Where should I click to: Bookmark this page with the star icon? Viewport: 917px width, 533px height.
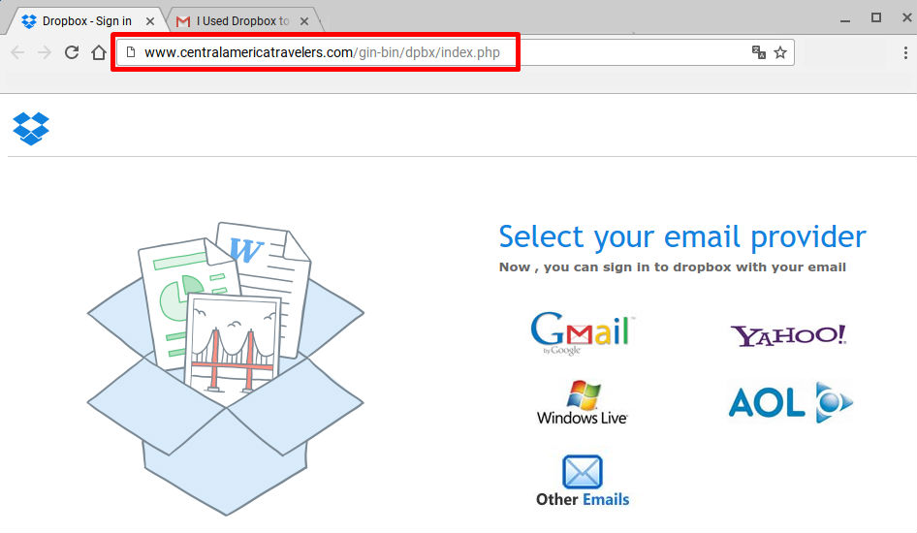click(x=780, y=52)
